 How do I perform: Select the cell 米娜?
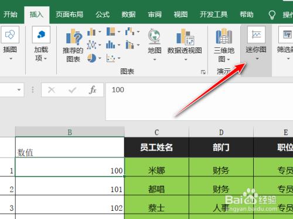point(156,167)
